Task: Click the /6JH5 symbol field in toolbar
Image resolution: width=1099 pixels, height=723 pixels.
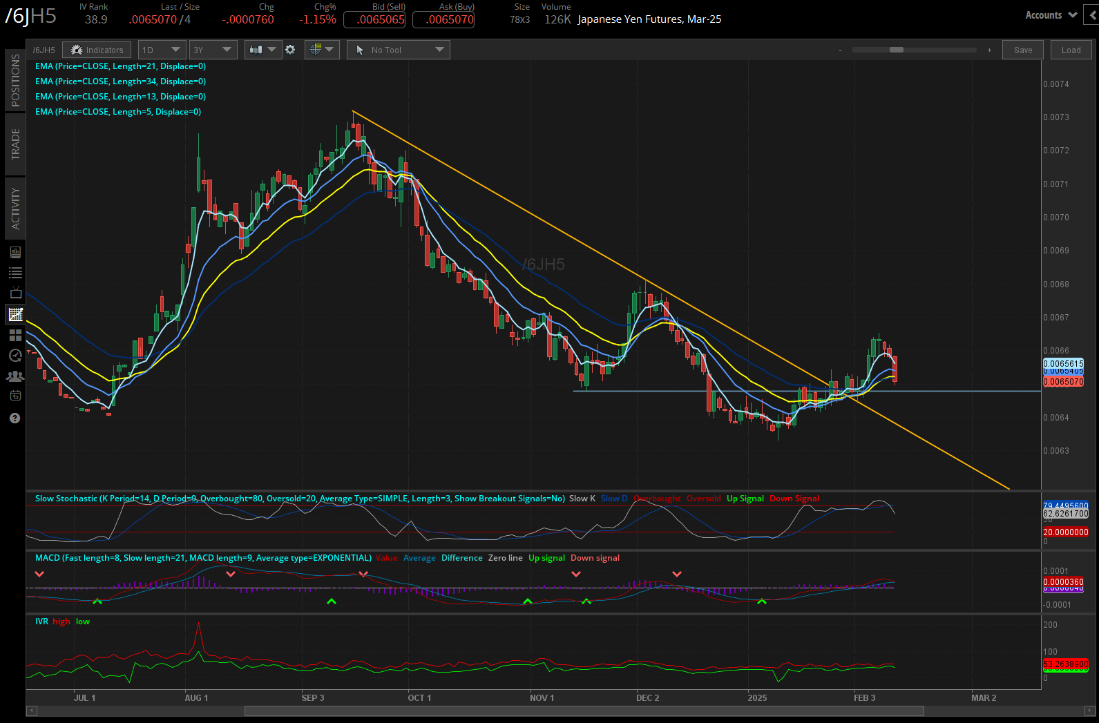Action: point(44,50)
